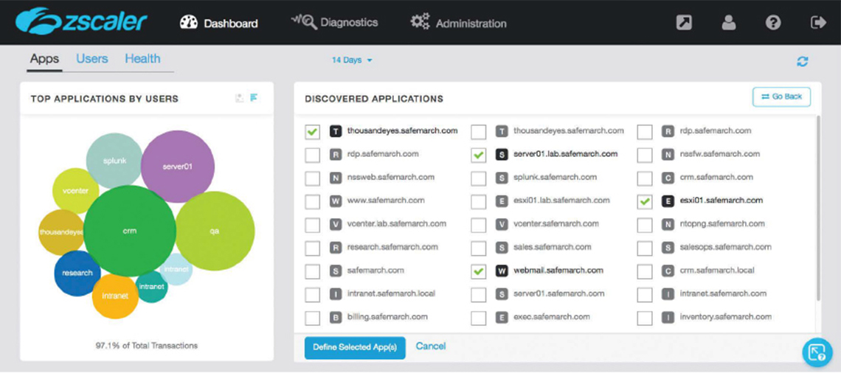Click the Zscaler cloud logo
Viewport: 841px width, 373px height.
82,22
